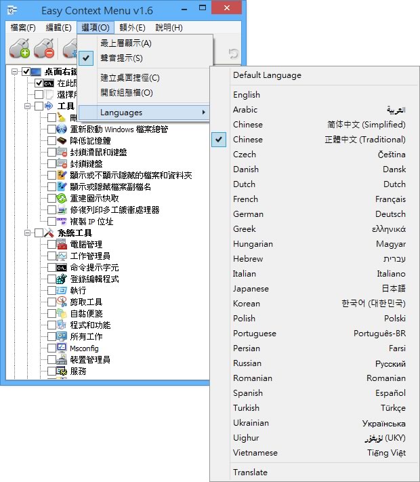Click the memory chip icon for 降低記憶體
Screen dimensions: 420x482
(x=62, y=140)
